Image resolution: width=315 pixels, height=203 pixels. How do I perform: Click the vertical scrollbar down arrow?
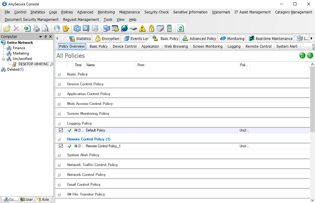[x=312, y=200]
